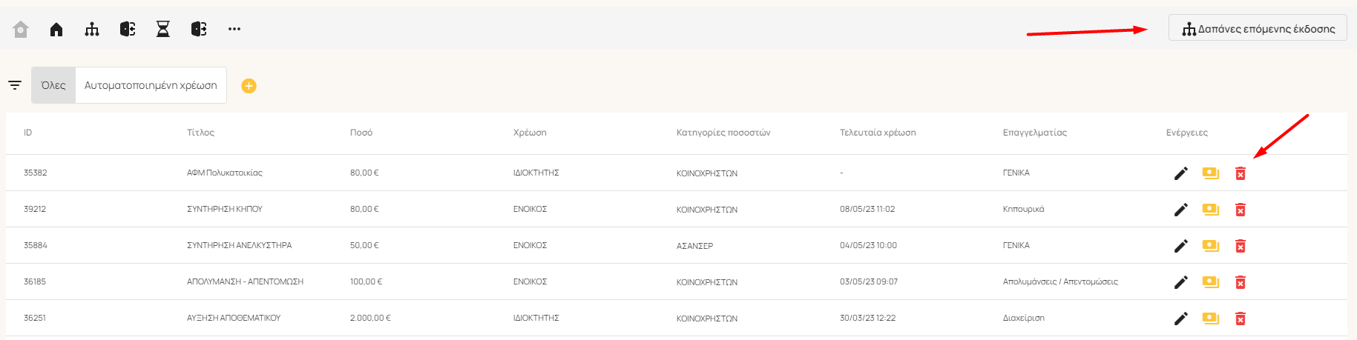This screenshot has height=340, width=1357.
Task: Click the black home icon in toolbar
Action: tap(56, 30)
